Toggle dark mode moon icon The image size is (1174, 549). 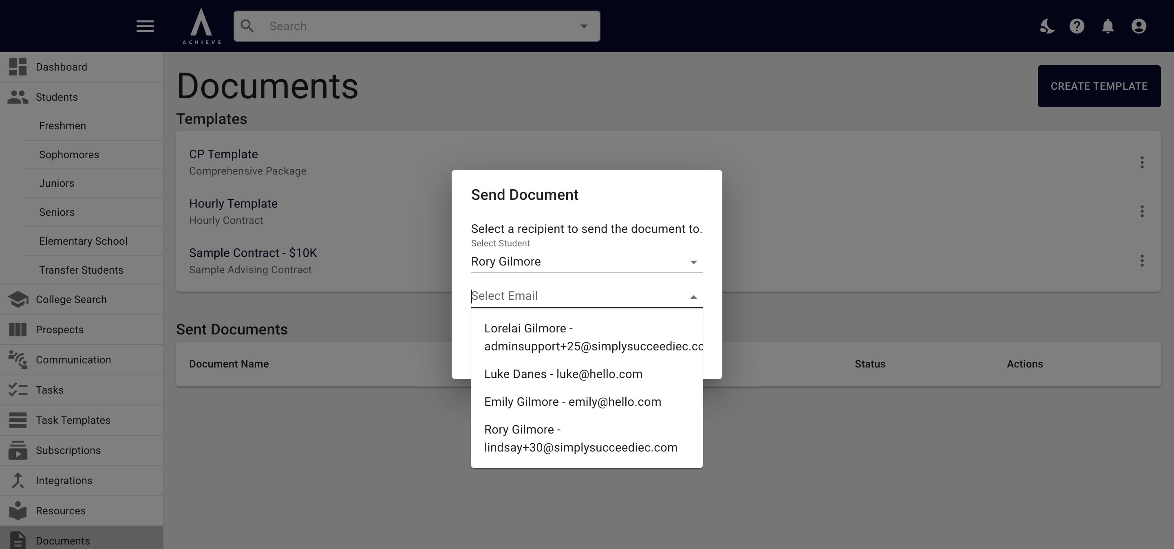pyautogui.click(x=1047, y=26)
